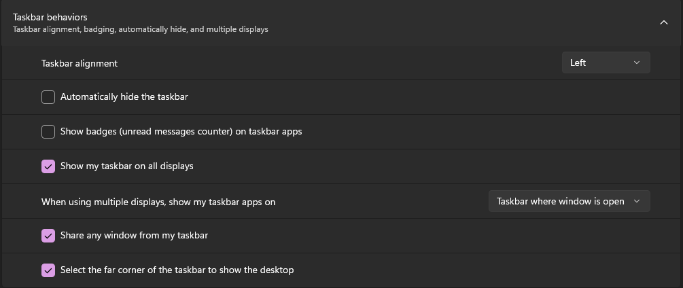Click the far corner show the desktop label text
This screenshot has width=683, height=288.
click(x=177, y=270)
